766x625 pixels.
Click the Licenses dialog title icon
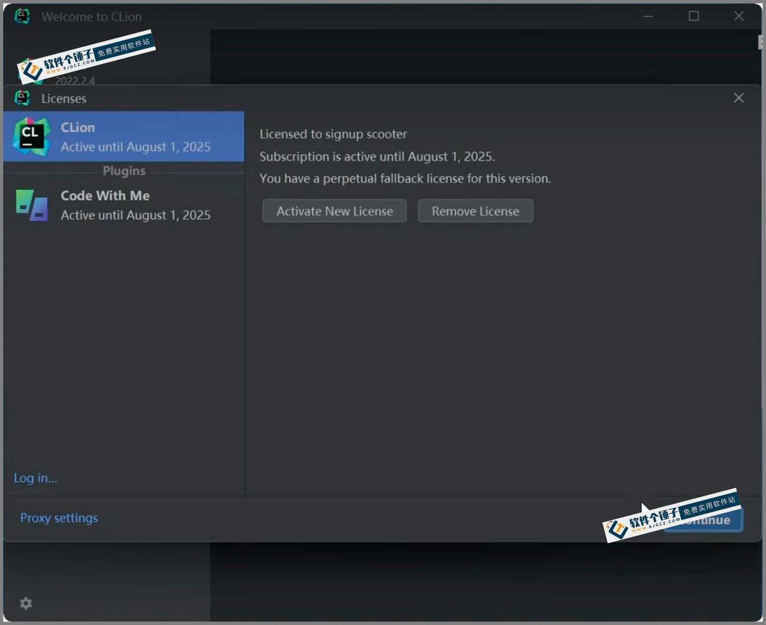point(23,98)
